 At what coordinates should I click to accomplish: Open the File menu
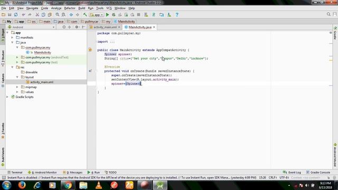pyautogui.click(x=4, y=8)
